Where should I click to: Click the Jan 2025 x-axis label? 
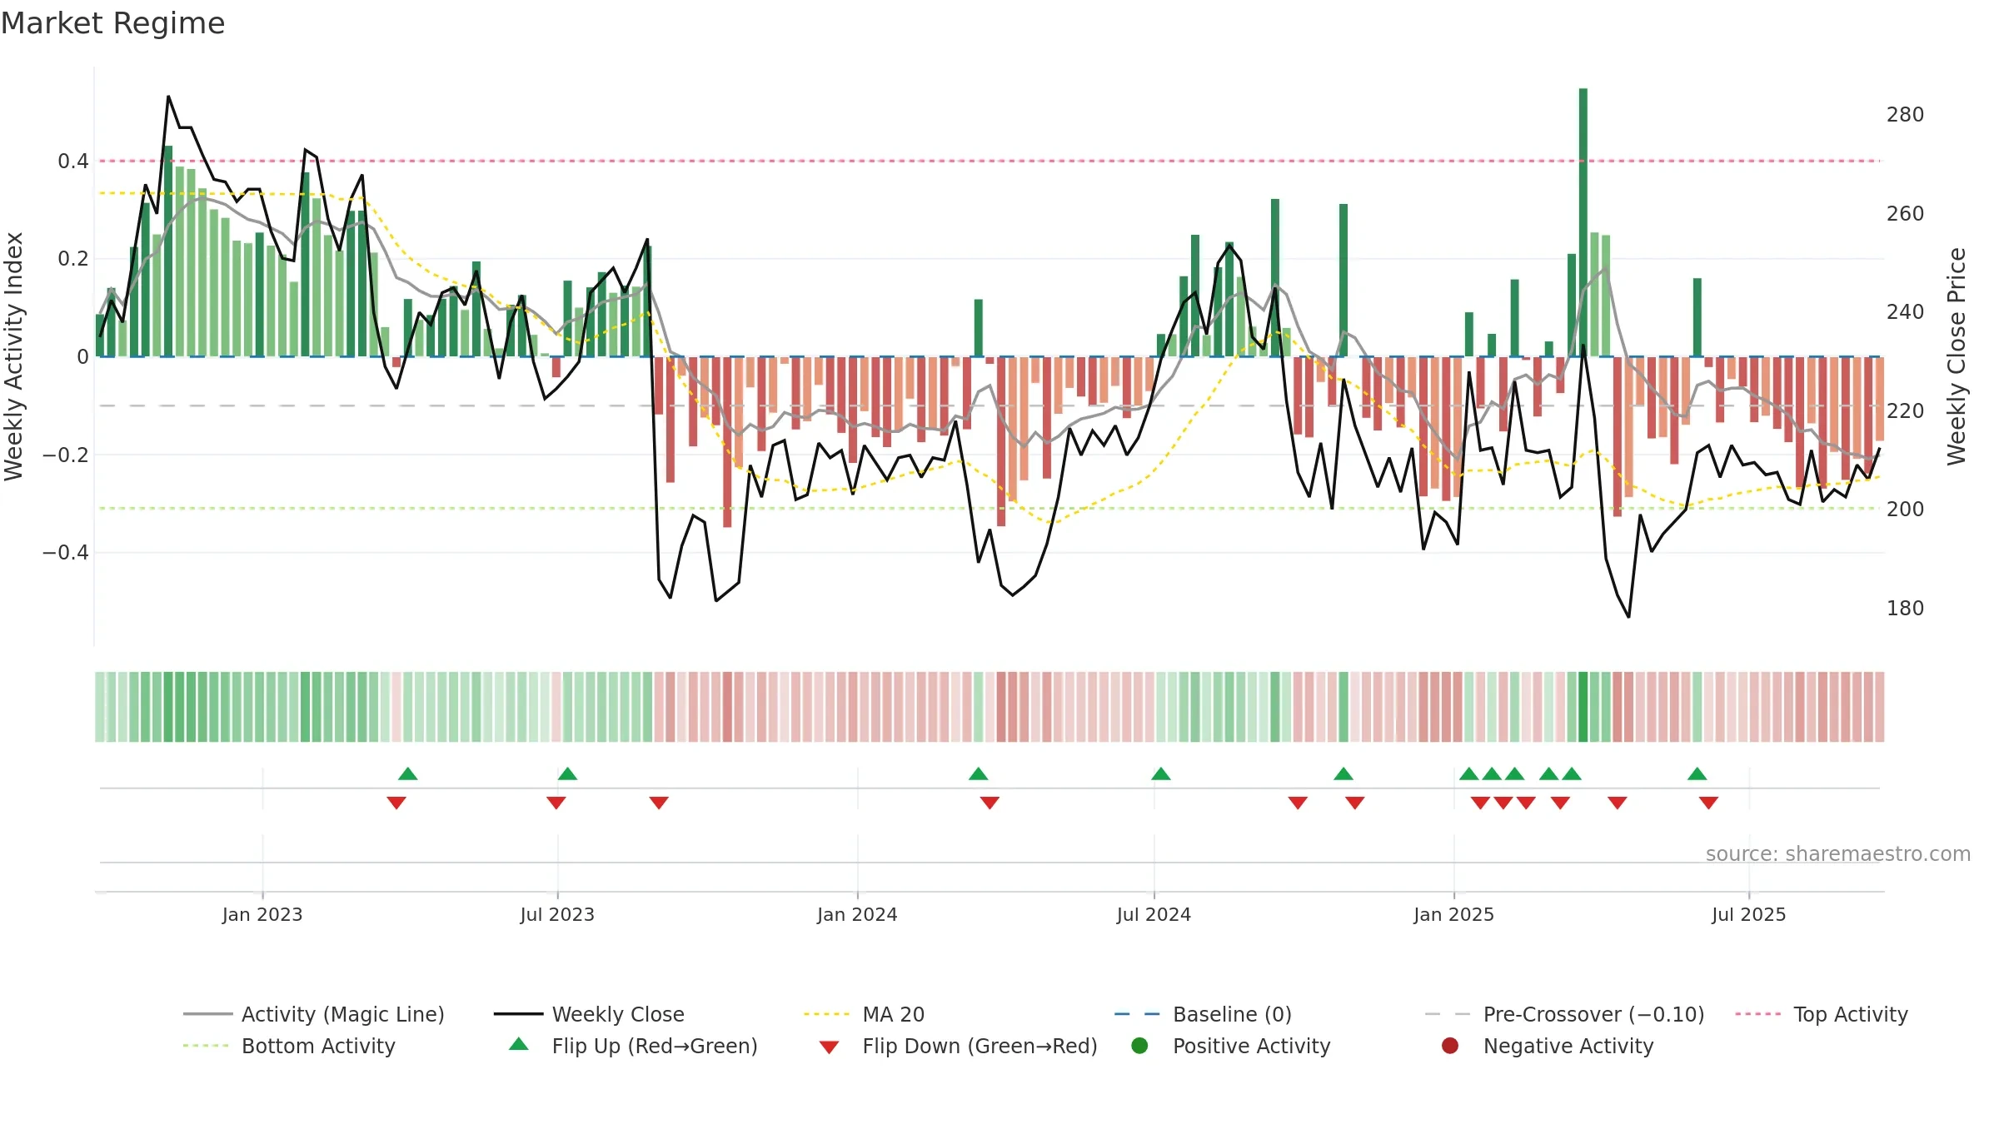tap(1453, 914)
